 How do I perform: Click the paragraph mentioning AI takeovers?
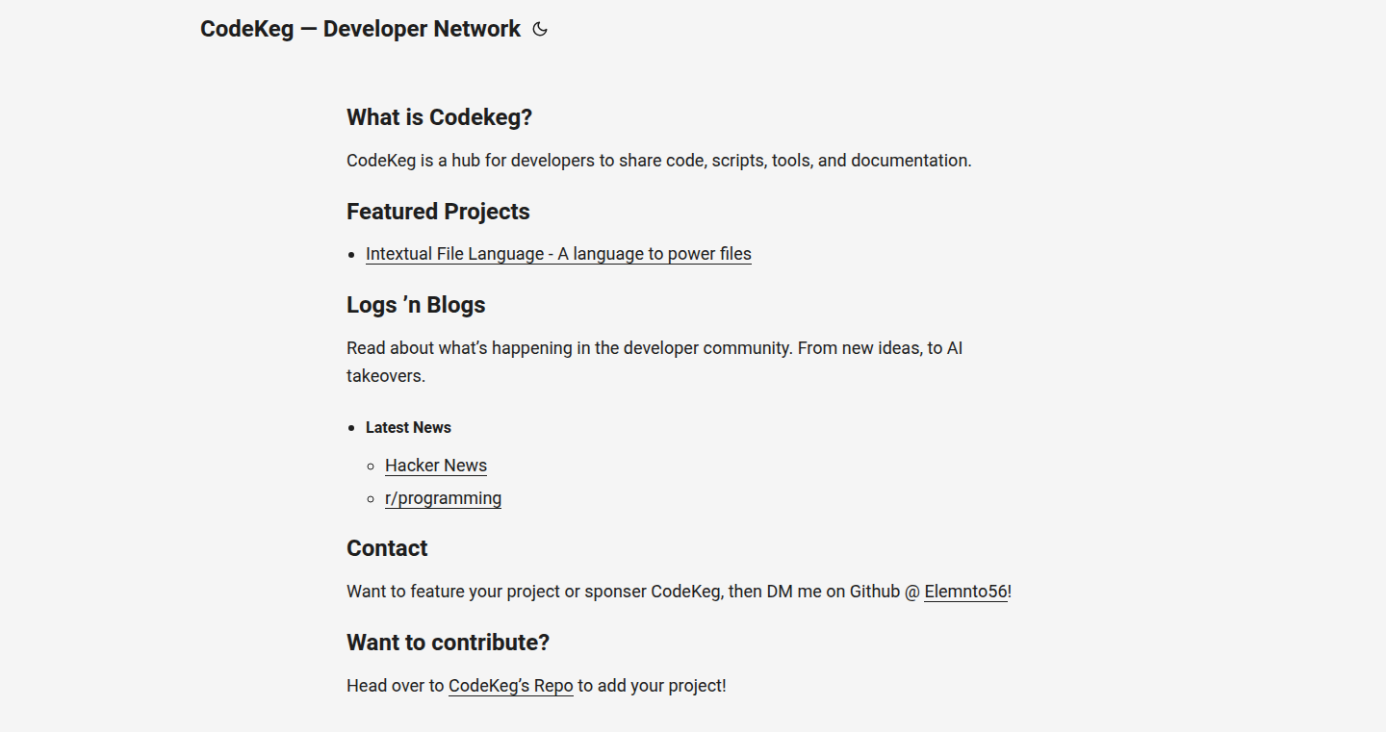[654, 362]
